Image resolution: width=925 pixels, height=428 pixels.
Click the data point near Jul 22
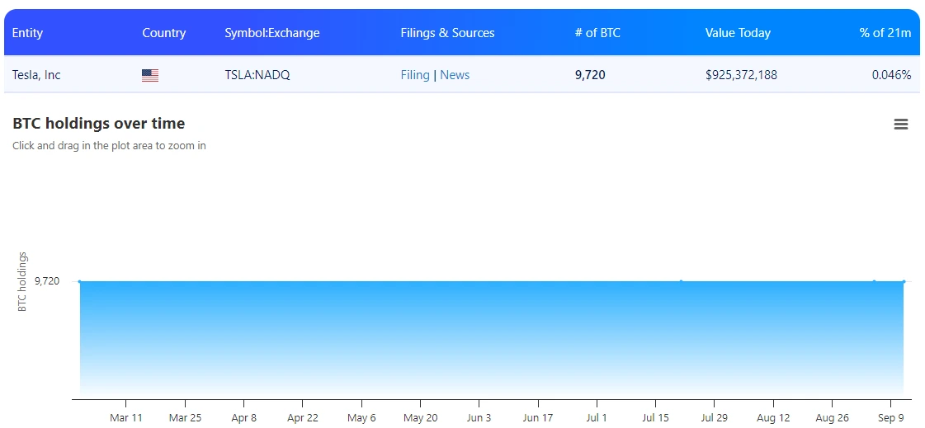pos(681,281)
